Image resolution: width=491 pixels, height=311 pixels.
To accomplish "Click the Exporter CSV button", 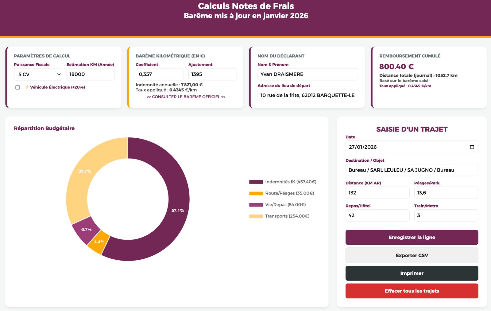I will pyautogui.click(x=412, y=255).
